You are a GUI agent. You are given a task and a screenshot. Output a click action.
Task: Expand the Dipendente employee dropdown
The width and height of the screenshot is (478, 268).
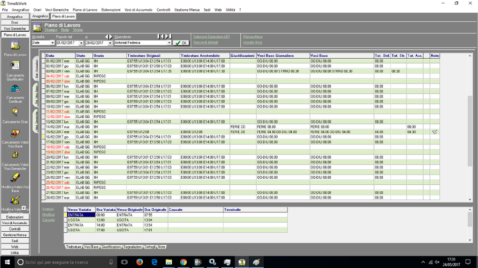170,43
